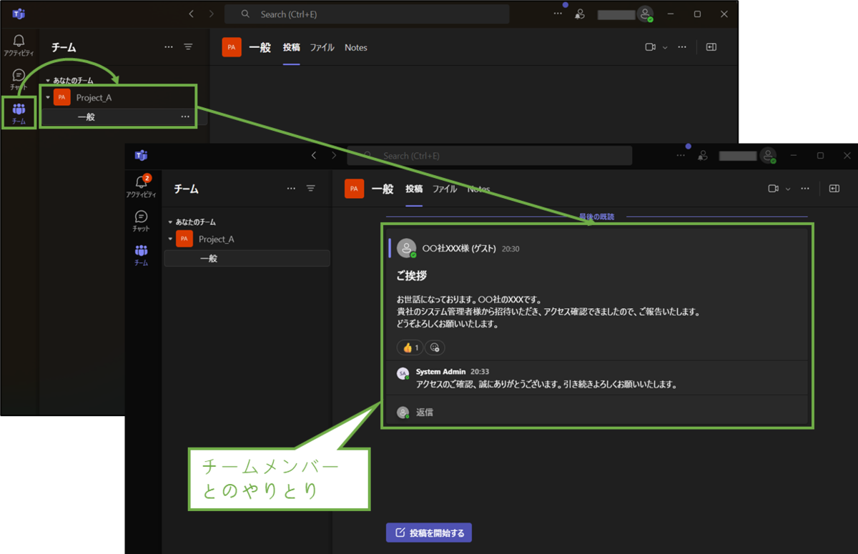The image size is (858, 554).
Task: Click the 投稿を開始する button
Action: click(429, 533)
